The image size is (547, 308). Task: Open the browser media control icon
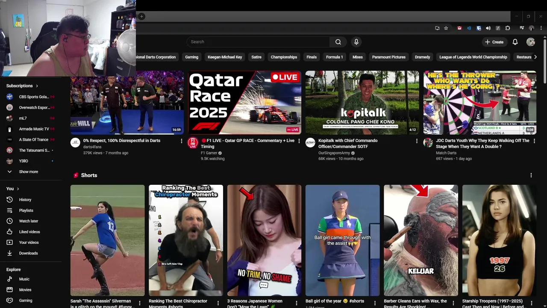coord(522,28)
